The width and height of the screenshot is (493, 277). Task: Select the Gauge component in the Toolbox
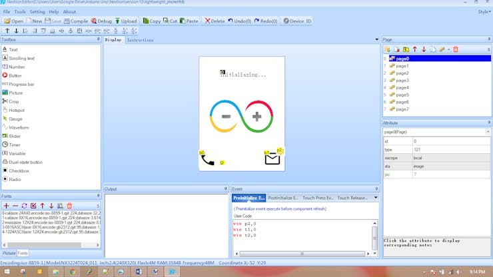tap(15, 119)
